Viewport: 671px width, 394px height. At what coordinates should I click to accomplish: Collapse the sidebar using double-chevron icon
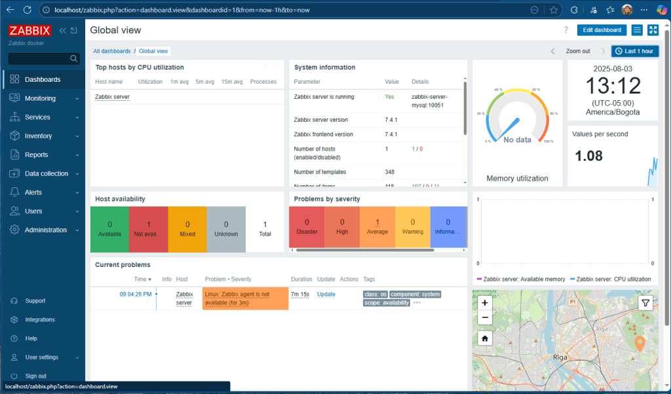[x=63, y=31]
